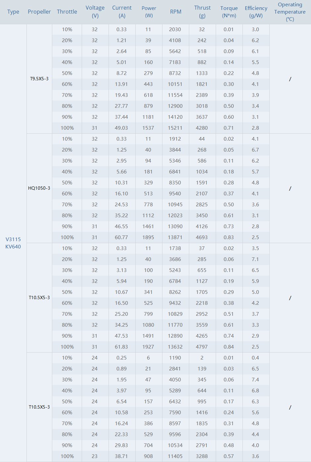The width and height of the screenshot is (311, 462).
Task: Select the T9.5X5-3 propeller label
Action: [x=39, y=79]
